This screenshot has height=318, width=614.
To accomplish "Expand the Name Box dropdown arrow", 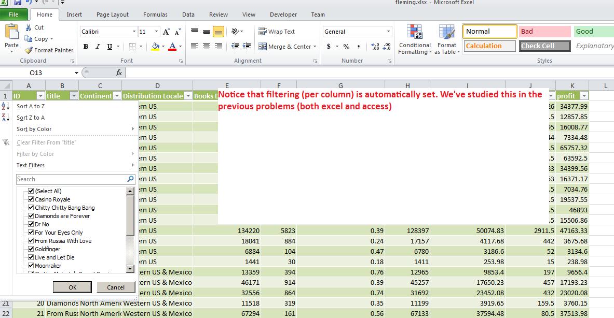I will (76, 73).
